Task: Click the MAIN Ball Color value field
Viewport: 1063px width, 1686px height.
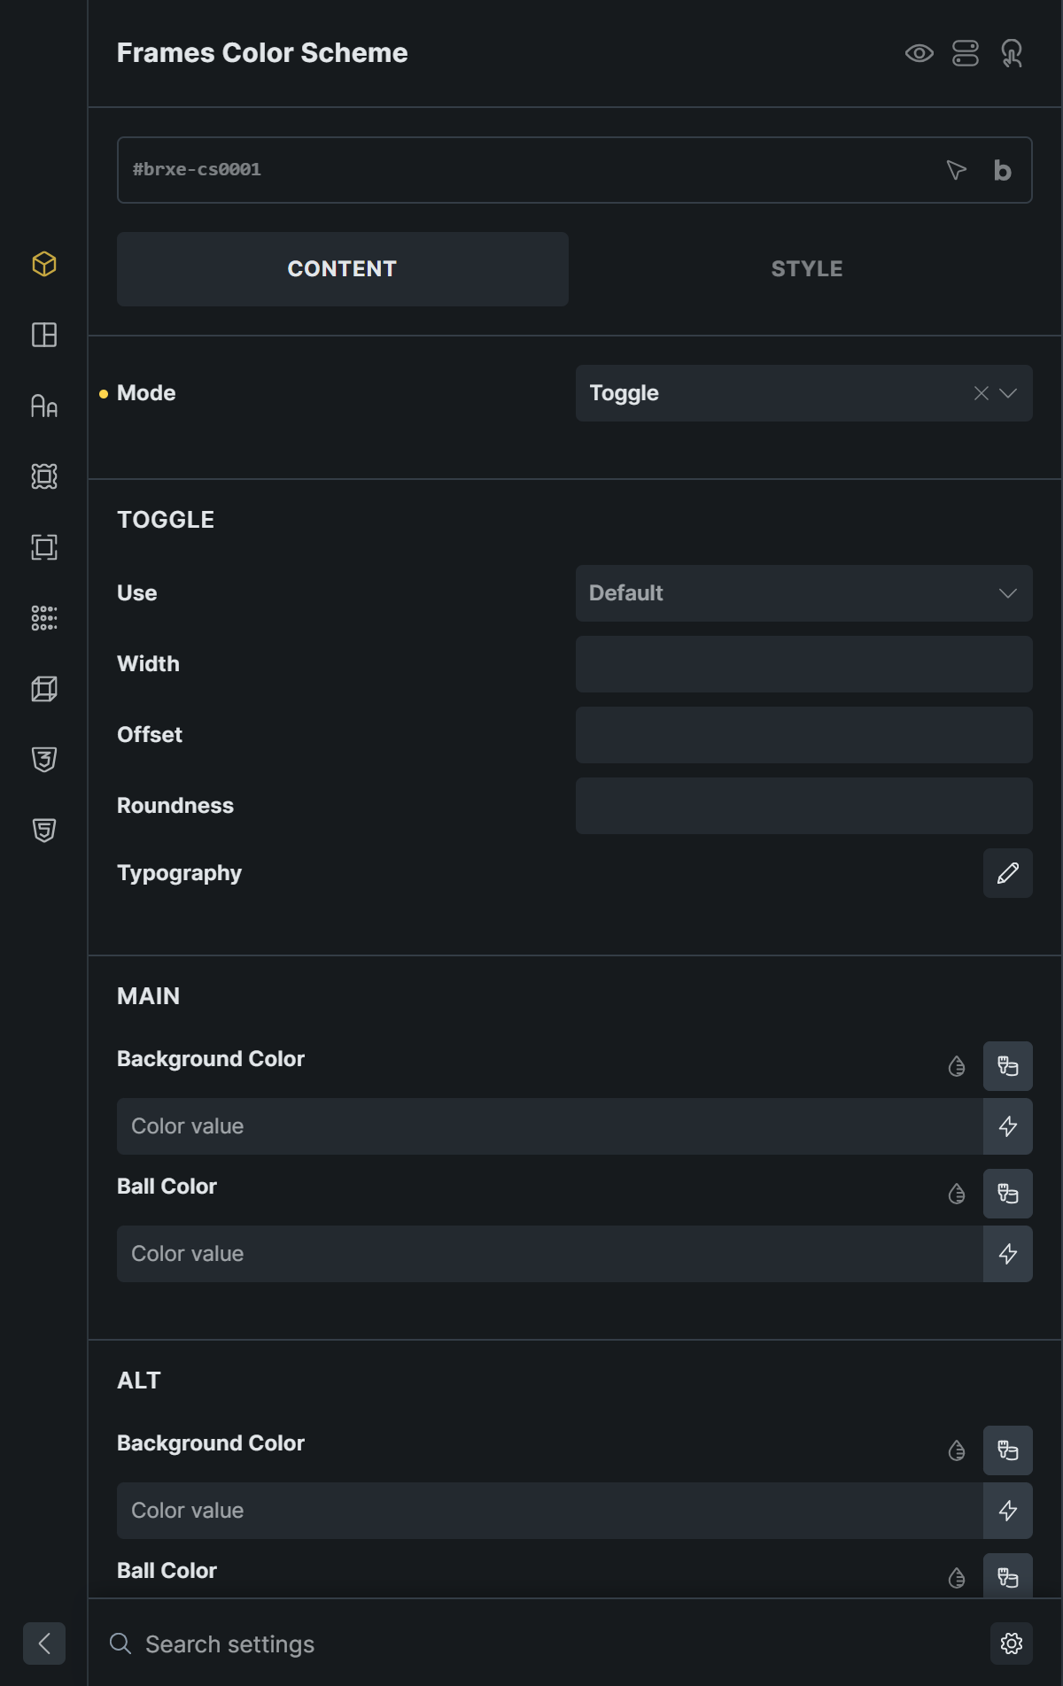Action: (x=549, y=1254)
